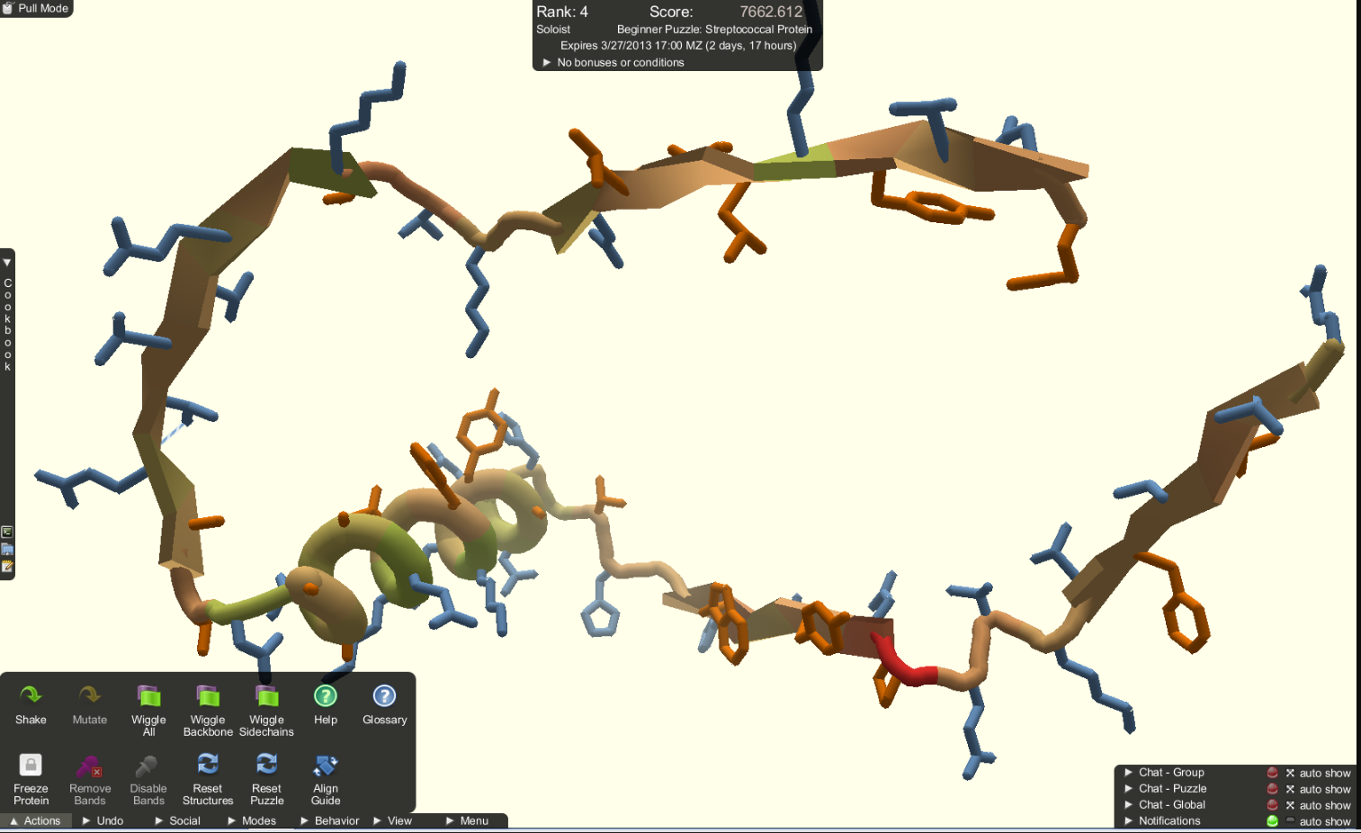Expand the Chat - Puzzle panel arrow
Viewport: 1361px width, 833px height.
[x=1128, y=789]
